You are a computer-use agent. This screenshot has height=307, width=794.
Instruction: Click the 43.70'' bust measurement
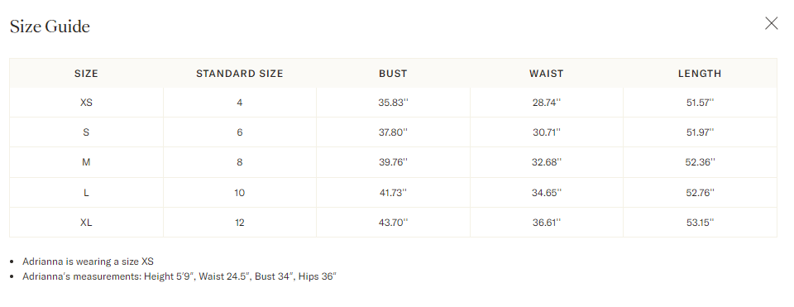(x=393, y=223)
